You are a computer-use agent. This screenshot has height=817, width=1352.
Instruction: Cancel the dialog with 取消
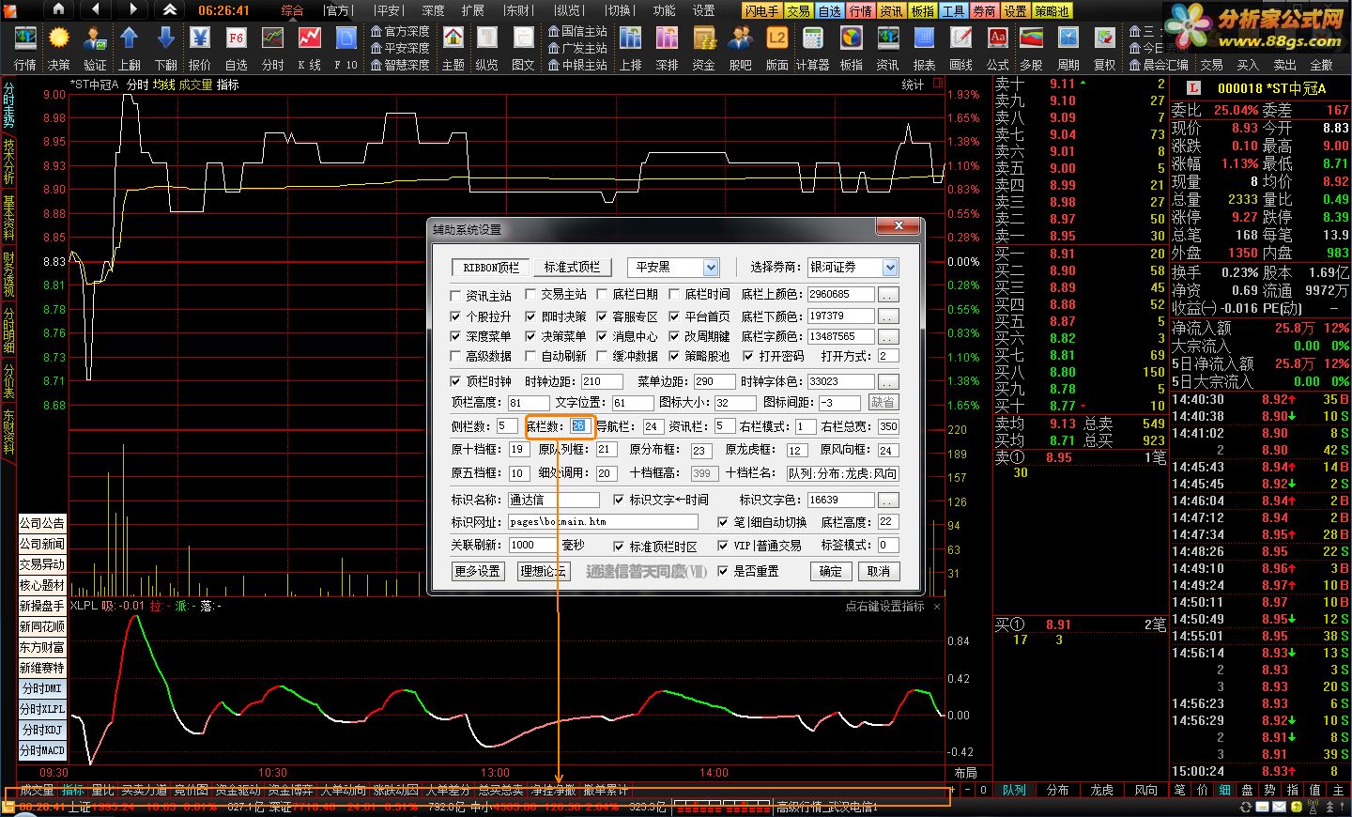click(878, 571)
